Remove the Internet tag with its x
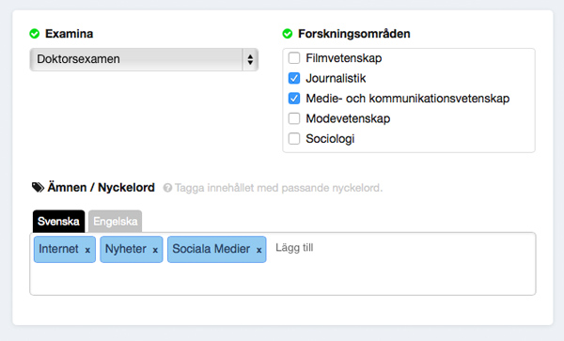This screenshot has height=341, width=564. (x=87, y=250)
